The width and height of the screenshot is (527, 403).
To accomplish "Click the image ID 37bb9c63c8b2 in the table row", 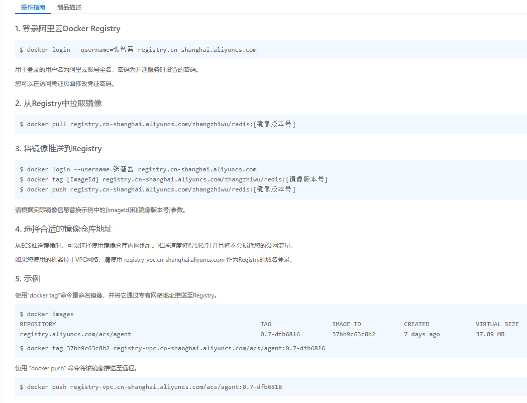I will coord(354,334).
